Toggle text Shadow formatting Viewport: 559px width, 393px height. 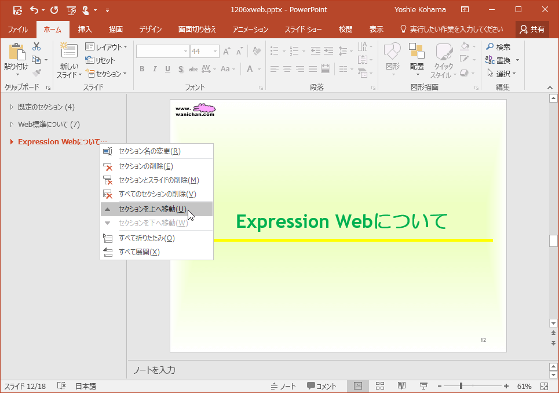coord(181,69)
